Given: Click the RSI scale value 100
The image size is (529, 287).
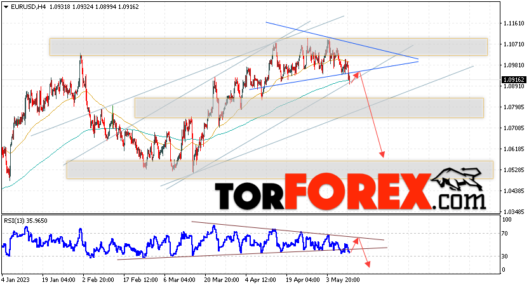Looking at the screenshot, I should (x=507, y=220).
